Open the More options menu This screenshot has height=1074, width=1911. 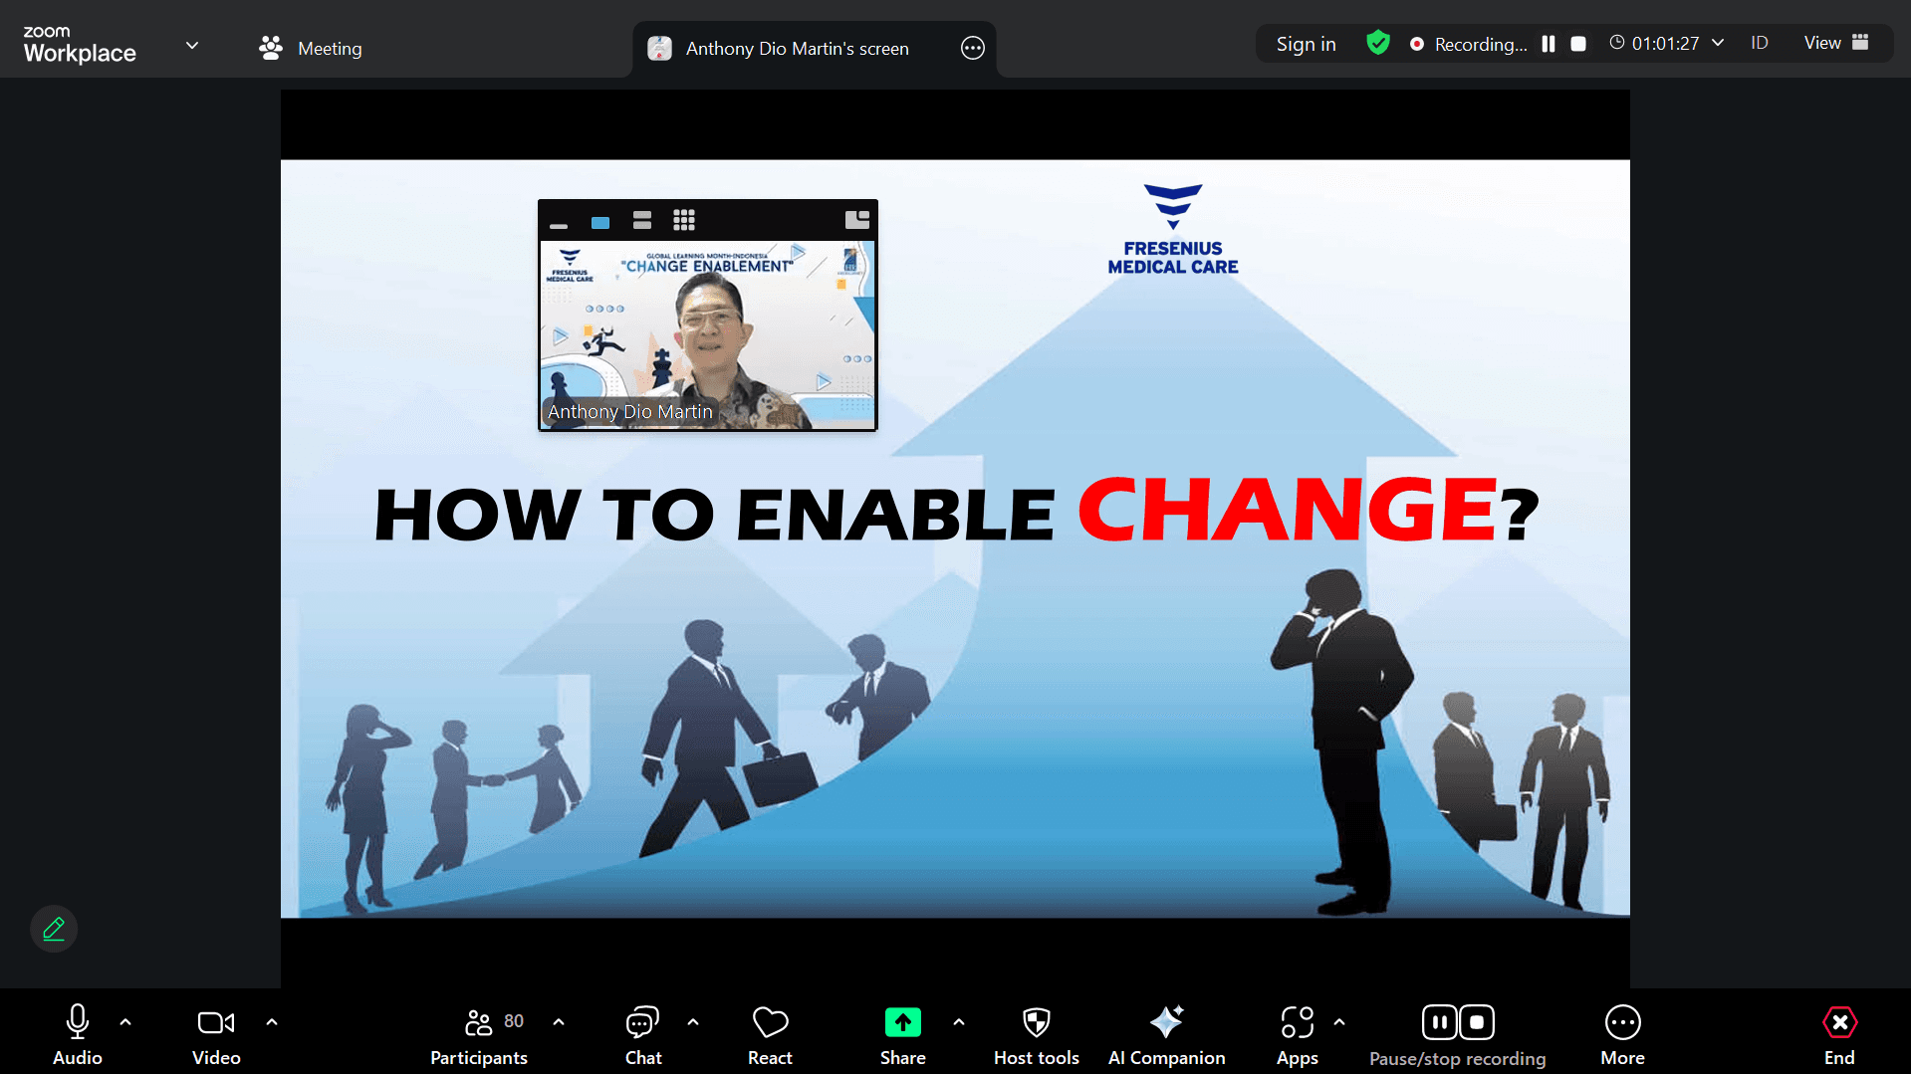1623,1035
